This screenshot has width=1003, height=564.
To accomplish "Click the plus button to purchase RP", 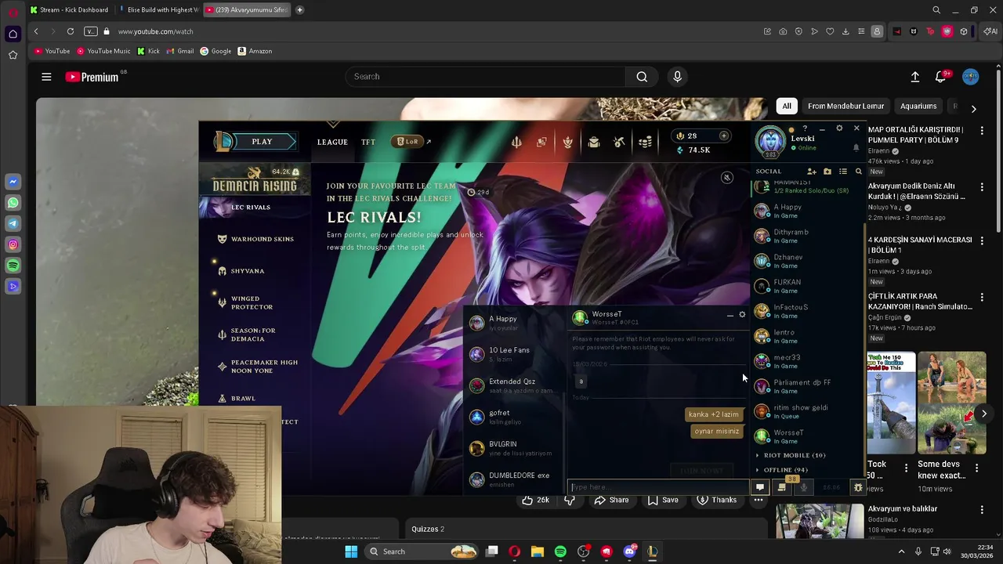I will coord(723,136).
